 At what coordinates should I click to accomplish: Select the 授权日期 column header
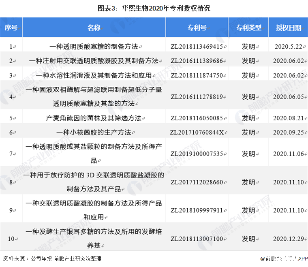coord(289,28)
